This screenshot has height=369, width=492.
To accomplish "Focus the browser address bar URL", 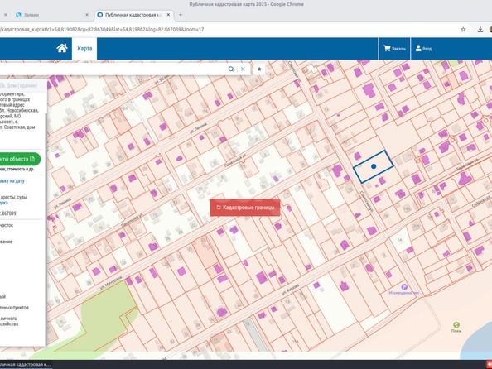I will pyautogui.click(x=102, y=29).
